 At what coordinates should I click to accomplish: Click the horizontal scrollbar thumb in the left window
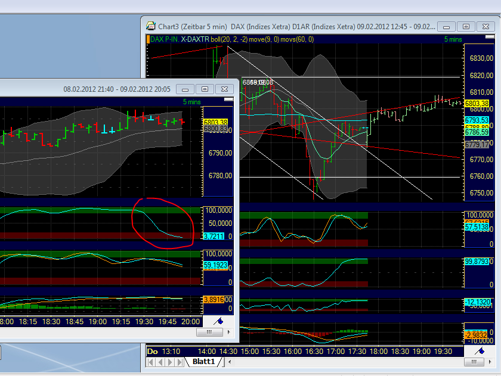click(x=209, y=332)
